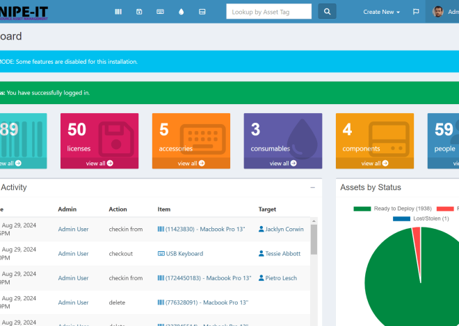Viewport: 459px width, 326px height.
Task: Open asset (776328091) - Macbook Pro 13"
Action: (x=207, y=302)
